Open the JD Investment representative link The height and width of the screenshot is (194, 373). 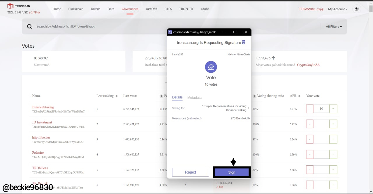[x=42, y=122]
